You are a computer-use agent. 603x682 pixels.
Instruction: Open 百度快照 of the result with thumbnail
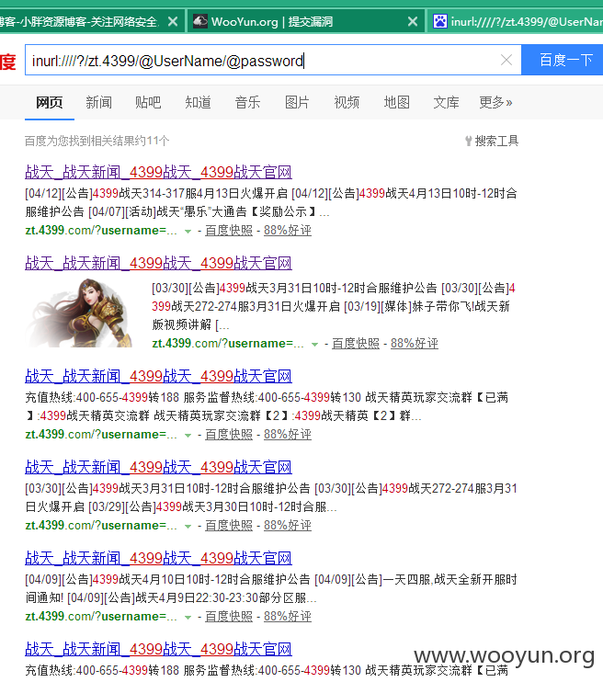tap(356, 344)
